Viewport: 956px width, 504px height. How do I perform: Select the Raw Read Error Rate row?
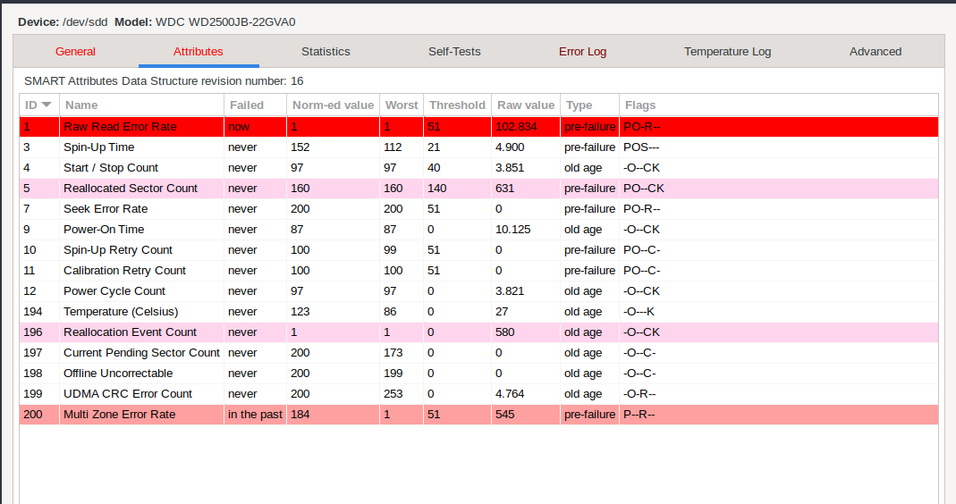click(x=478, y=127)
